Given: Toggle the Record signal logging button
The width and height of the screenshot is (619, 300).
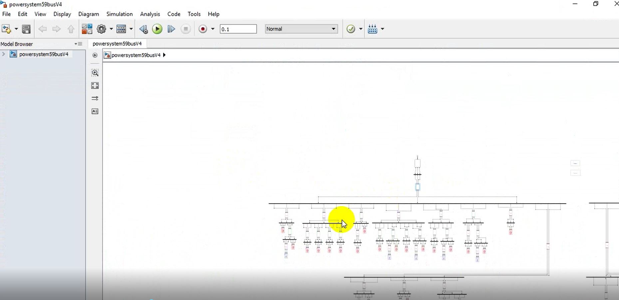Looking at the screenshot, I should [x=202, y=29].
